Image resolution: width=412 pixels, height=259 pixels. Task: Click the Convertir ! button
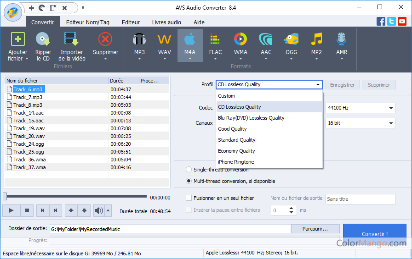[x=375, y=234]
